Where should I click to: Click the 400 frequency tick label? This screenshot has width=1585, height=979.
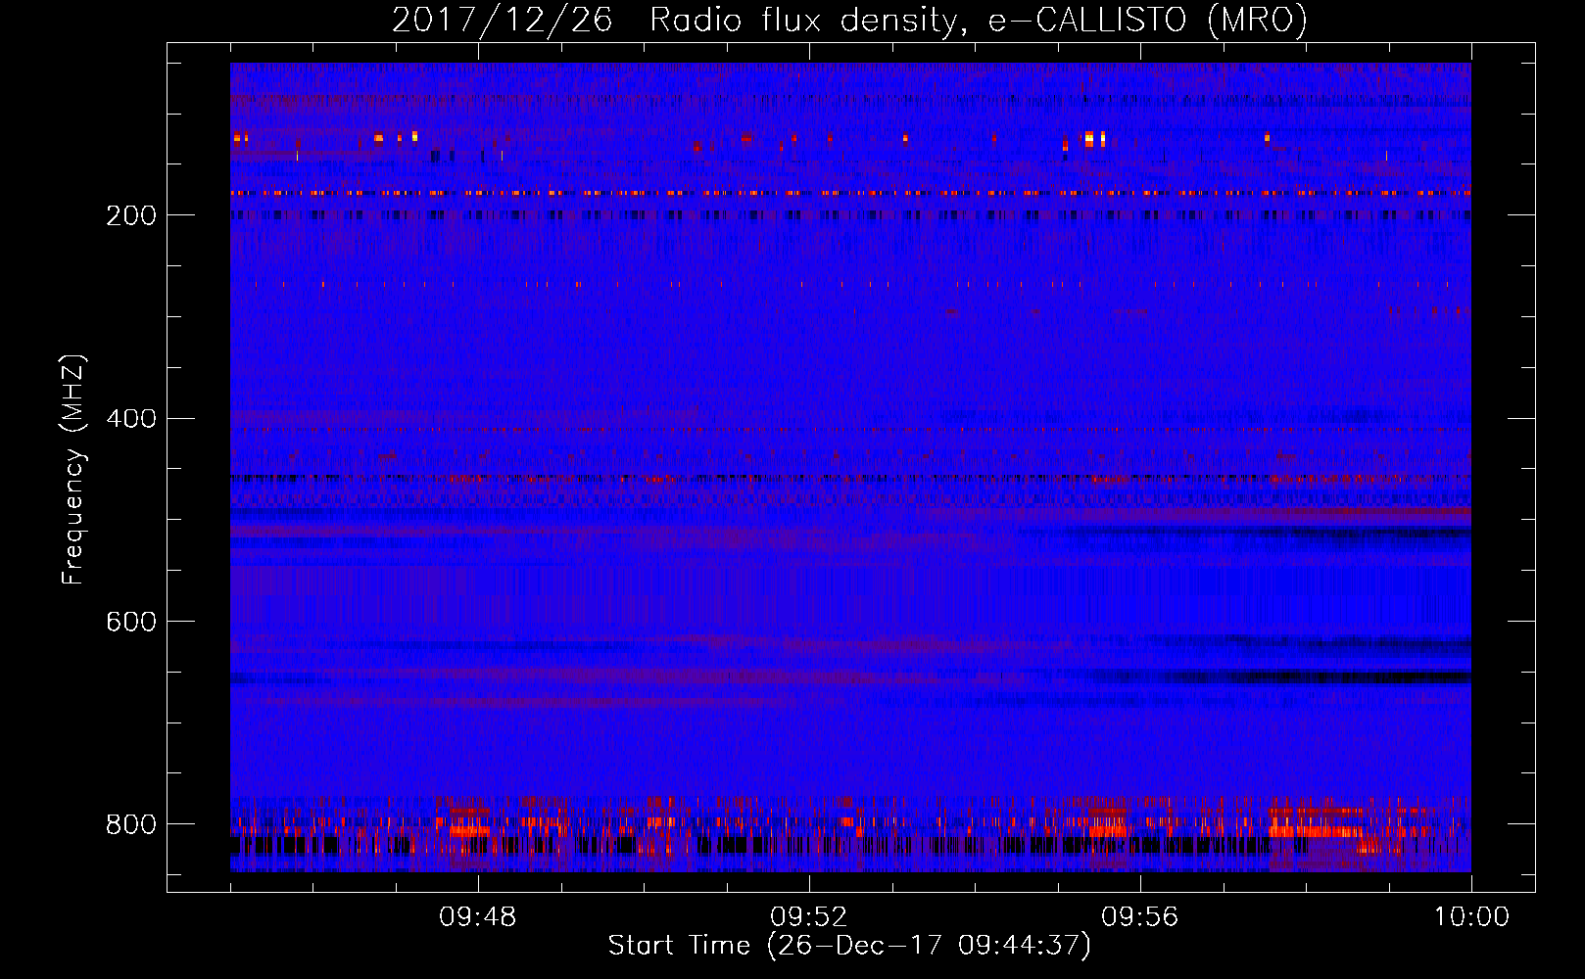[x=131, y=419]
